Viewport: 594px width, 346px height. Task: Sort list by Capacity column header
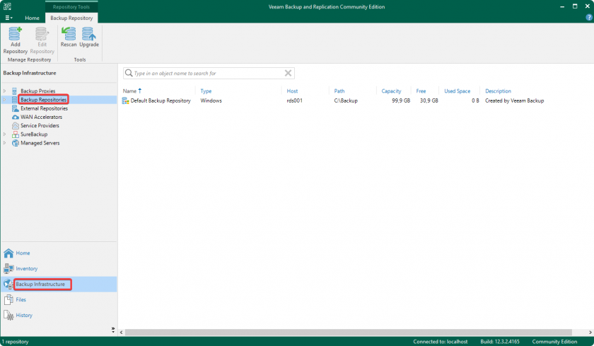point(391,91)
